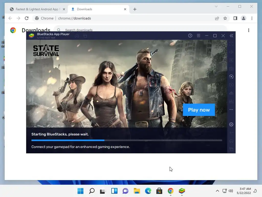Collapse the BlueStacks side toolbar

[231, 36]
